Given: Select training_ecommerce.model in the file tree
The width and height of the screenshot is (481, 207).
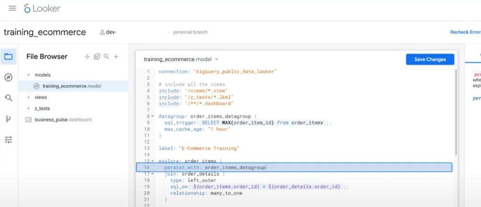Looking at the screenshot, I should pos(73,86).
